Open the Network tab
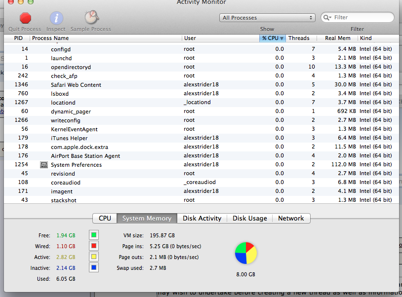The width and height of the screenshot is (402, 297). 291,218
